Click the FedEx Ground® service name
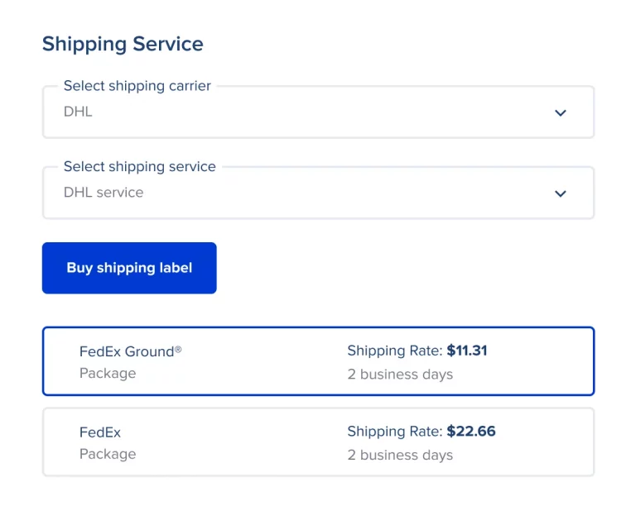The width and height of the screenshot is (636, 506). (130, 351)
